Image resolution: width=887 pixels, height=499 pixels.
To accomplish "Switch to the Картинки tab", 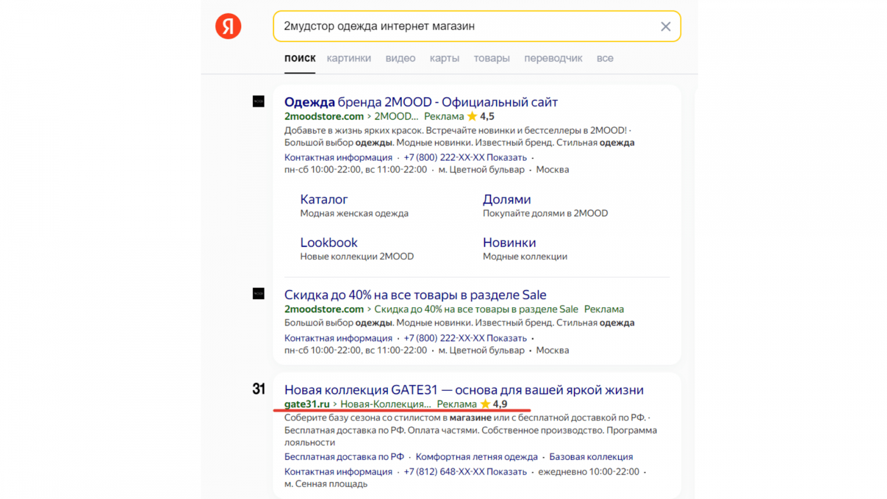I will 349,58.
